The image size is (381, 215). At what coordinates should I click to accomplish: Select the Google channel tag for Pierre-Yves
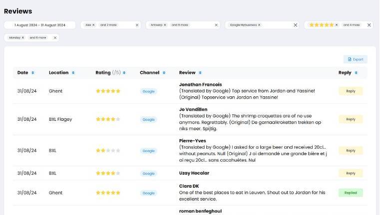click(x=148, y=151)
